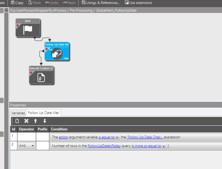Select the Follow Up Date Met condition icon

pyautogui.click(x=57, y=54)
